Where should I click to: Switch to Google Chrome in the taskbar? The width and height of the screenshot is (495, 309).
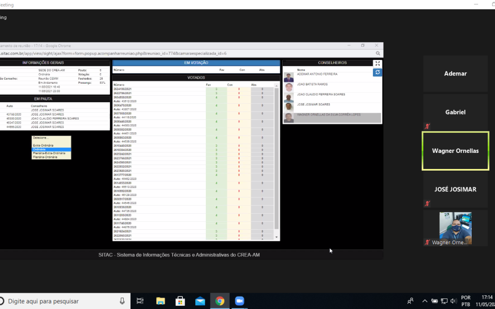pos(220,301)
